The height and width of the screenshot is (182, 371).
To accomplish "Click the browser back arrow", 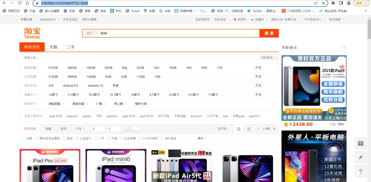I will click(x=4, y=3).
